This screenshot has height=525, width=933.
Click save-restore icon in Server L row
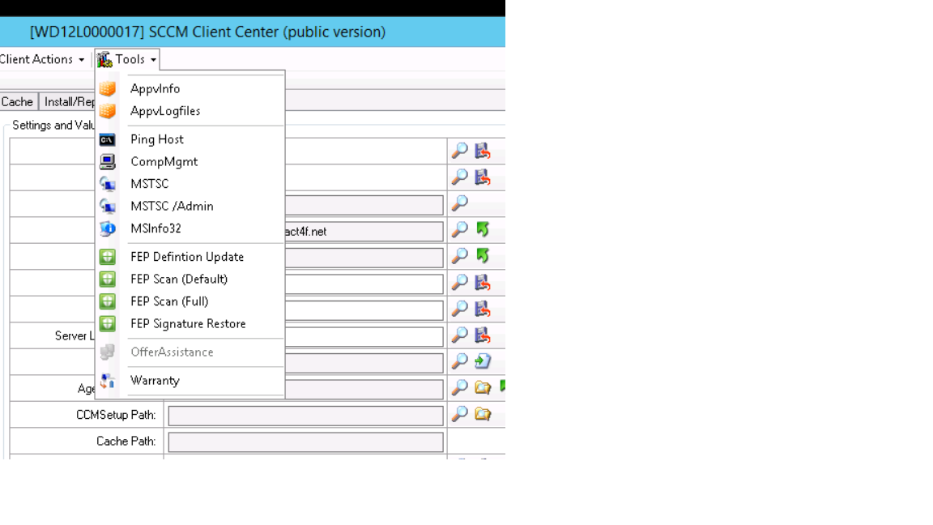click(483, 335)
